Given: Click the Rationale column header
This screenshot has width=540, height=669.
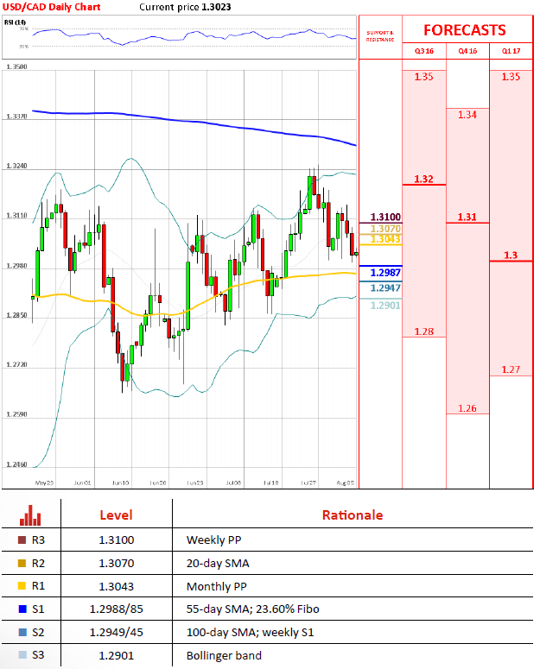Looking at the screenshot, I should point(353,515).
